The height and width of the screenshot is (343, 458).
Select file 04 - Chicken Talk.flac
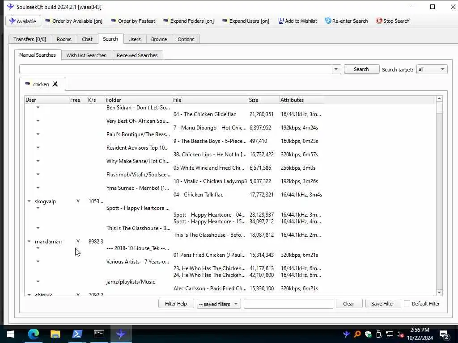[198, 195]
